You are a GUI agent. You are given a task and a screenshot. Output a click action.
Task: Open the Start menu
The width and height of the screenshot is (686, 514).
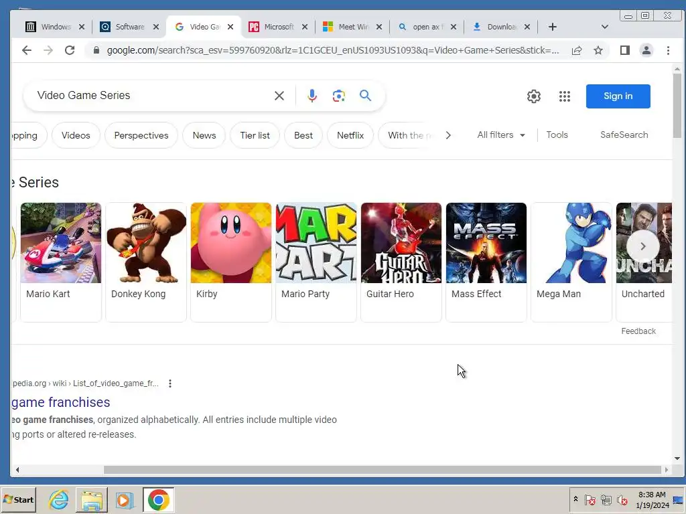click(18, 499)
